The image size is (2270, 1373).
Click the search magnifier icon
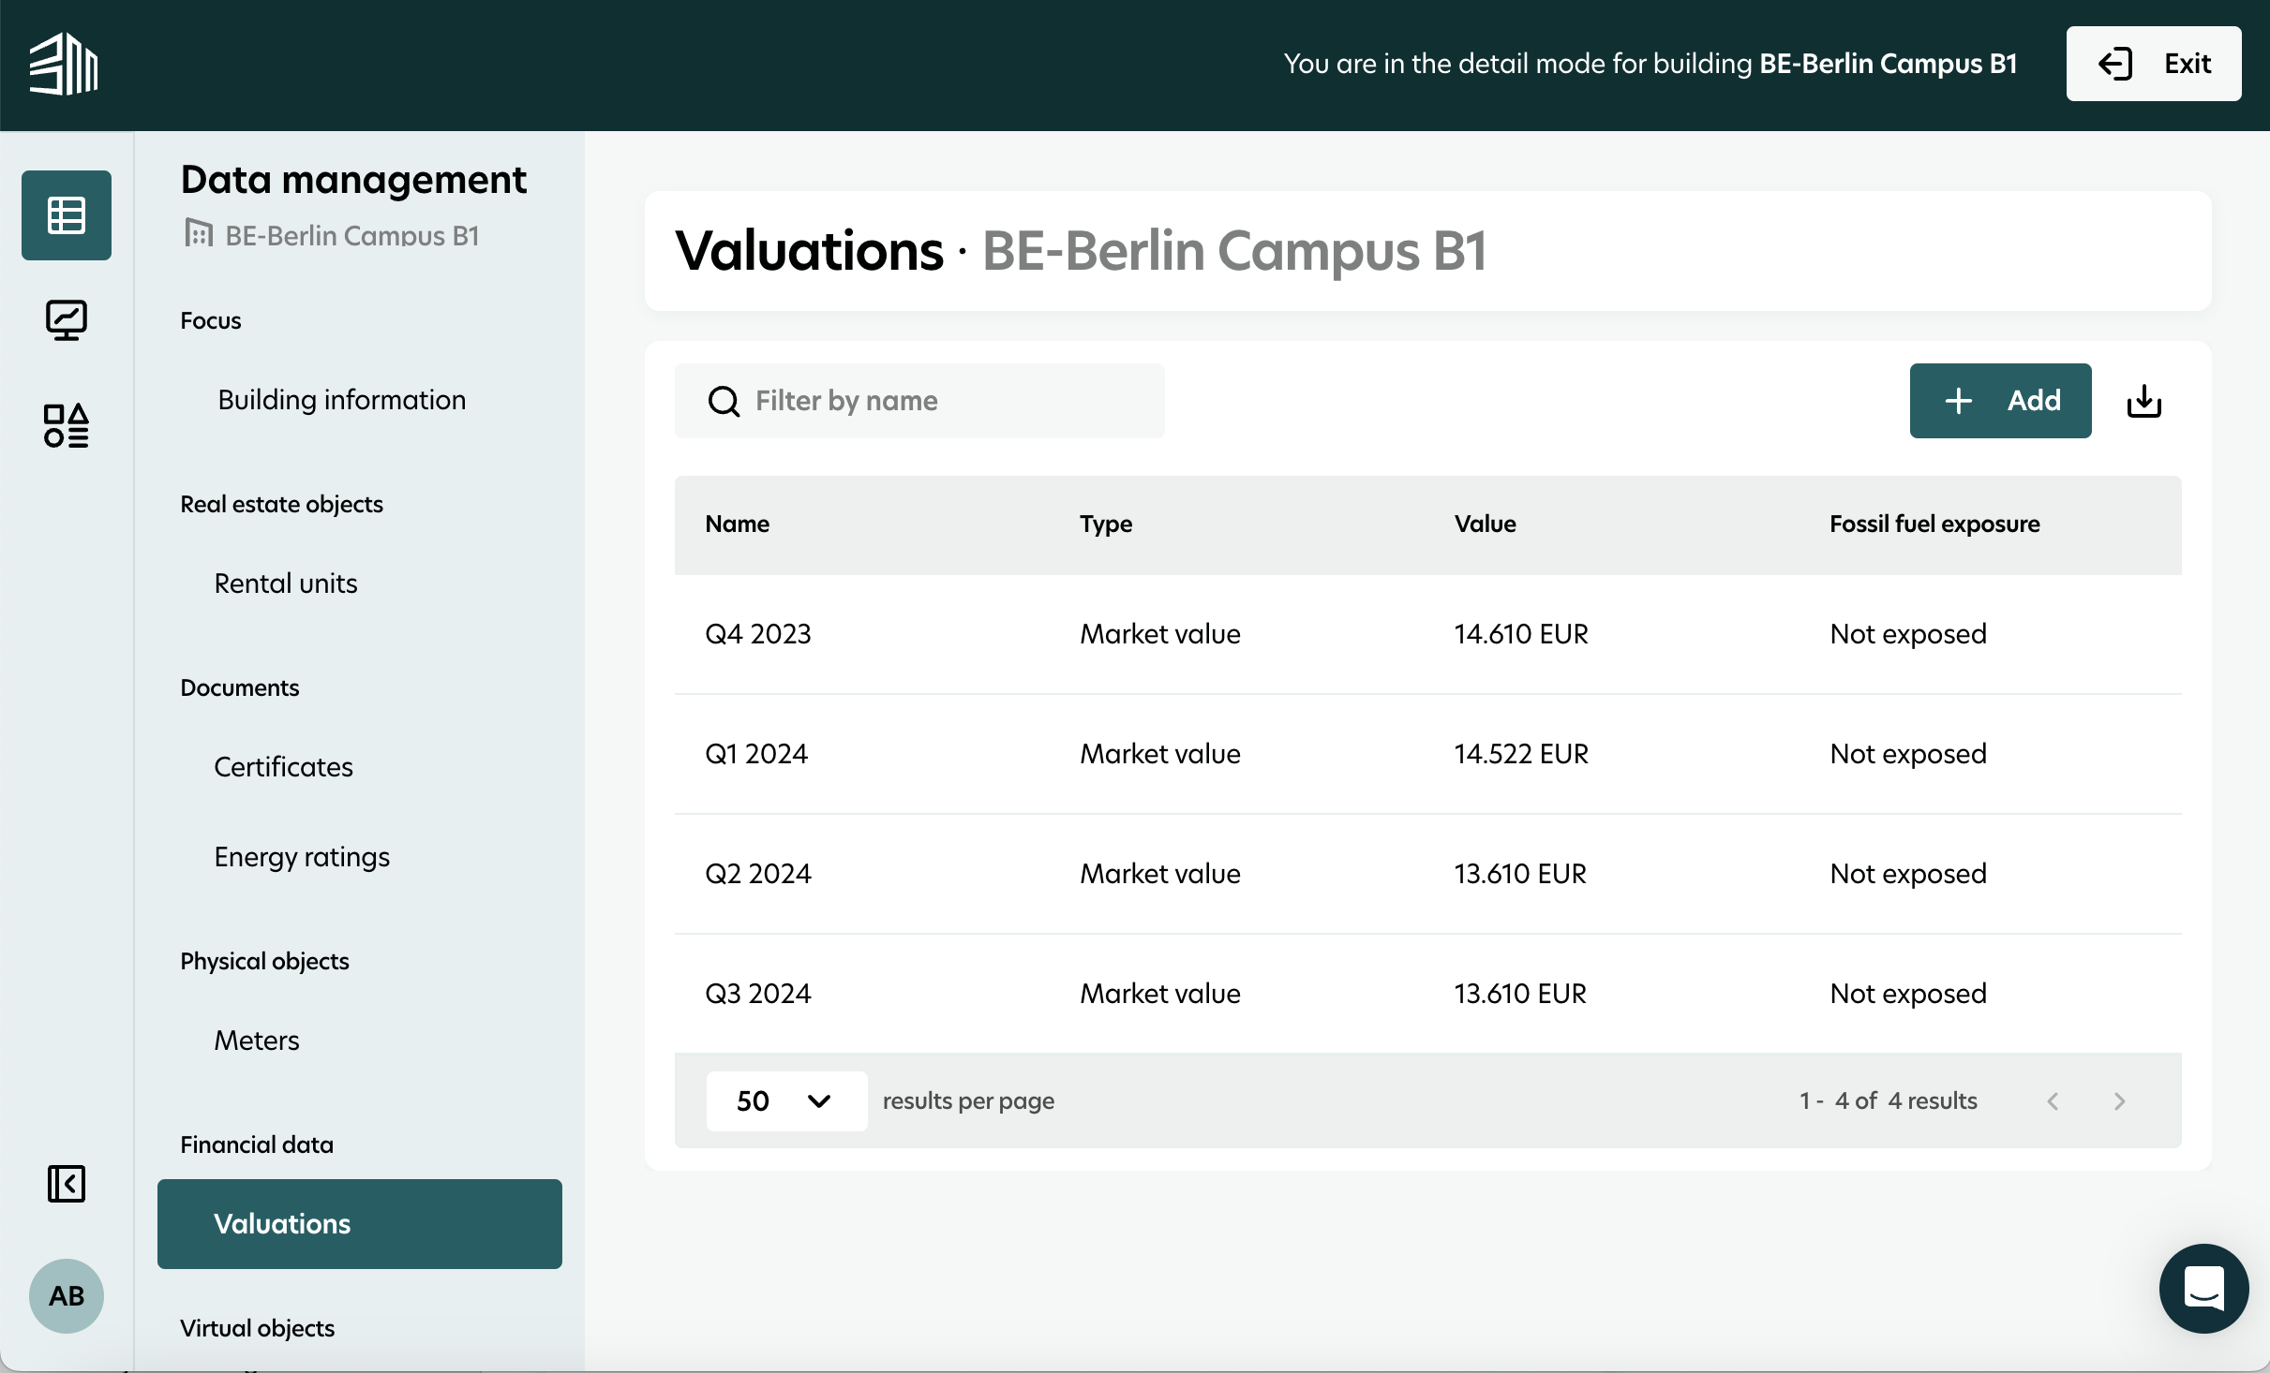[x=724, y=401]
